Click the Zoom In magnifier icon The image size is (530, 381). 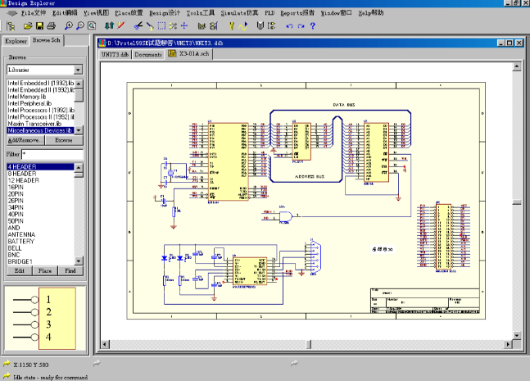68,26
